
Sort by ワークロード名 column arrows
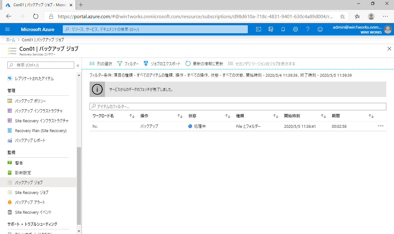[x=132, y=116]
